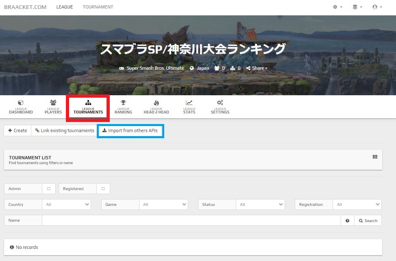Click the tournament list grid view icon
Image resolution: width=396 pixels, height=261 pixels.
pos(375,157)
